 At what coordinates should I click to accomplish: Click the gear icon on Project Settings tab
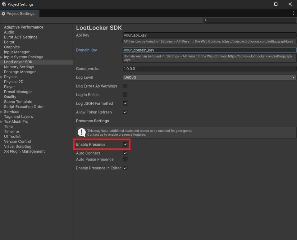click(x=3, y=14)
